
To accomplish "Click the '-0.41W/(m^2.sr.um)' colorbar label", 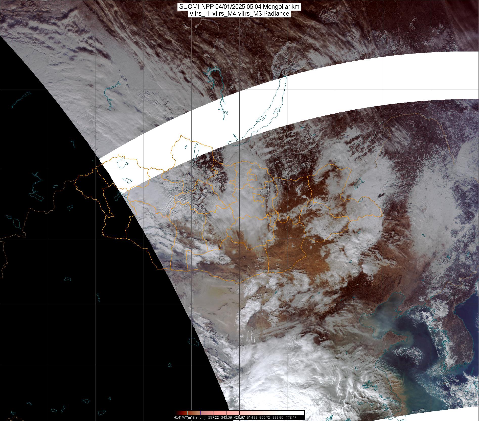I will (190, 417).
